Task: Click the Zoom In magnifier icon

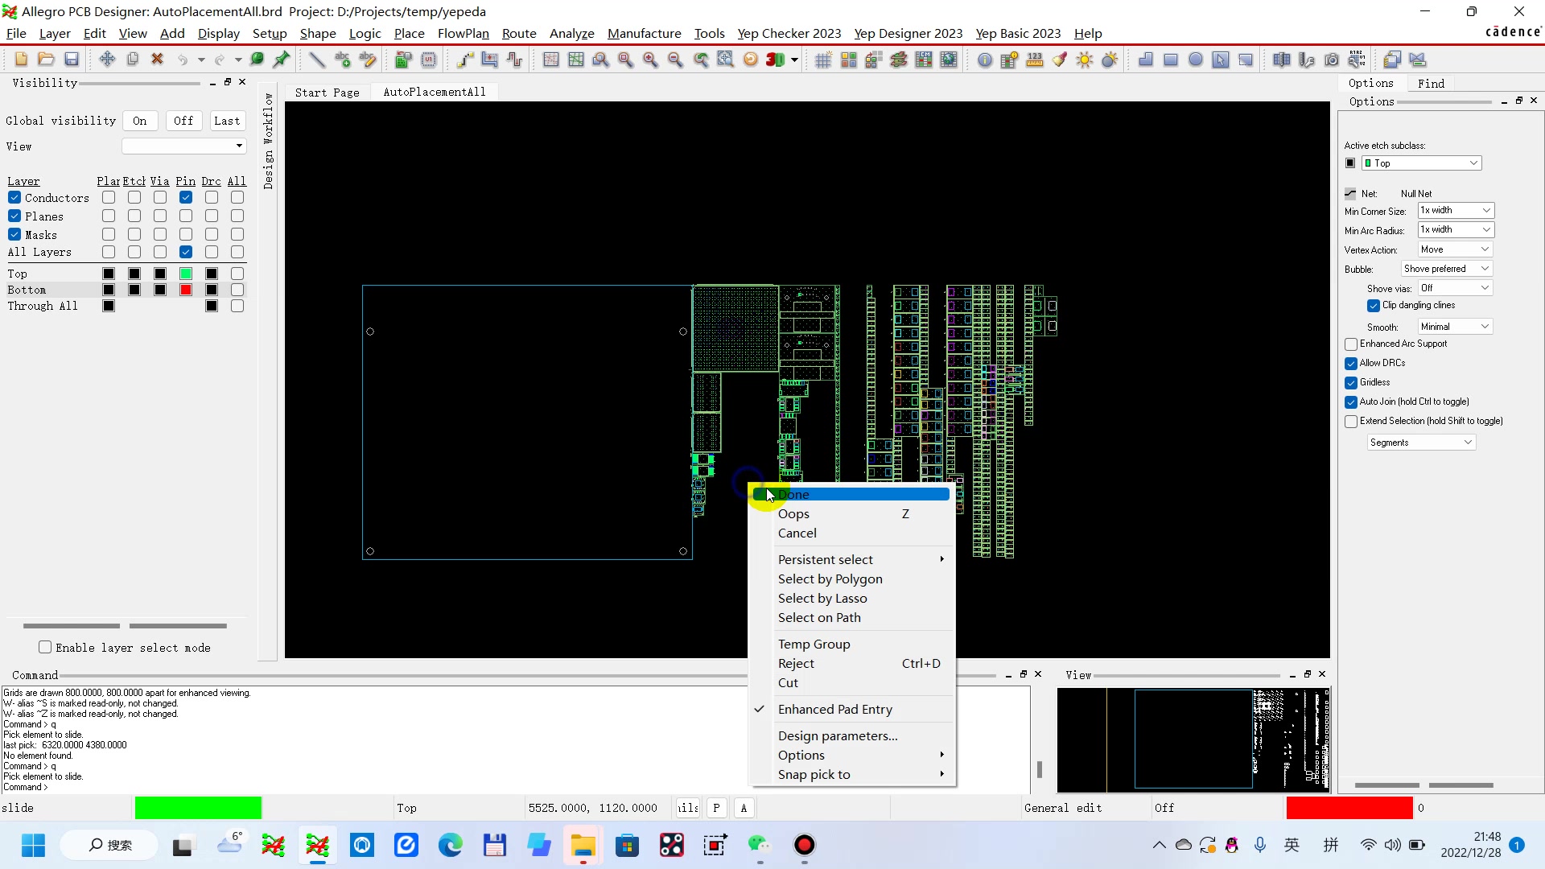Action: (x=650, y=60)
